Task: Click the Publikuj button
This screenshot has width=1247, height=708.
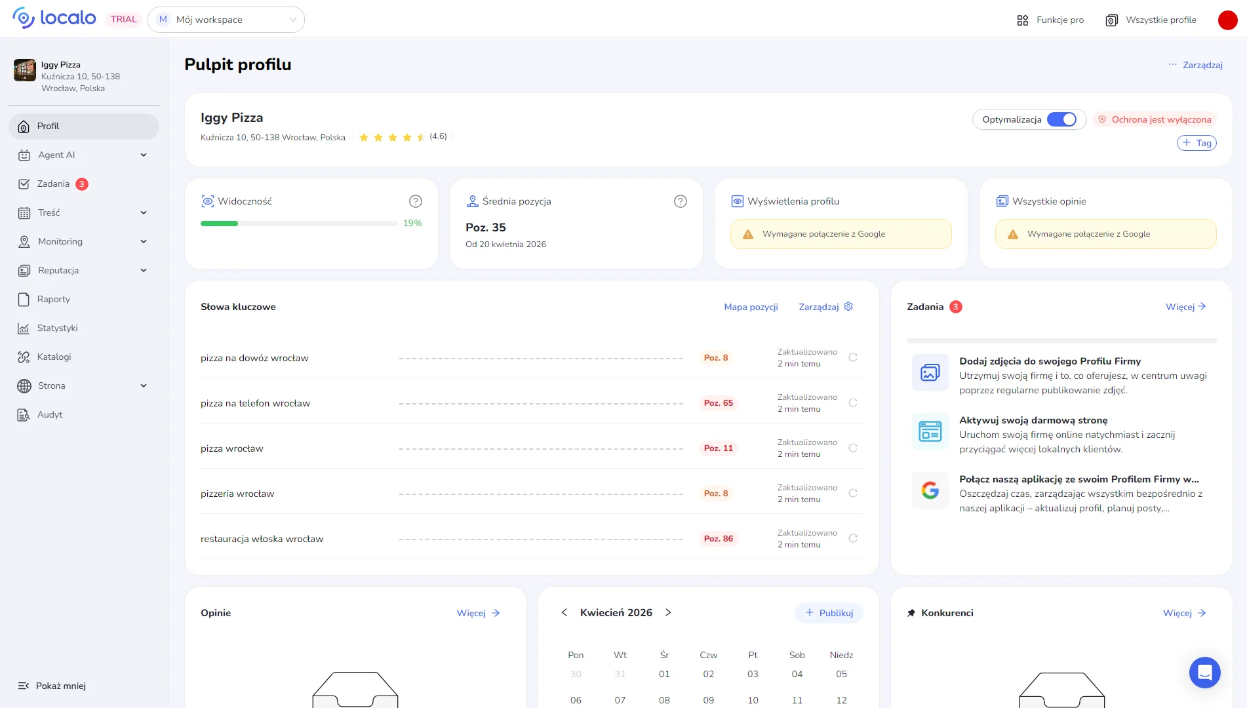Action: (829, 613)
